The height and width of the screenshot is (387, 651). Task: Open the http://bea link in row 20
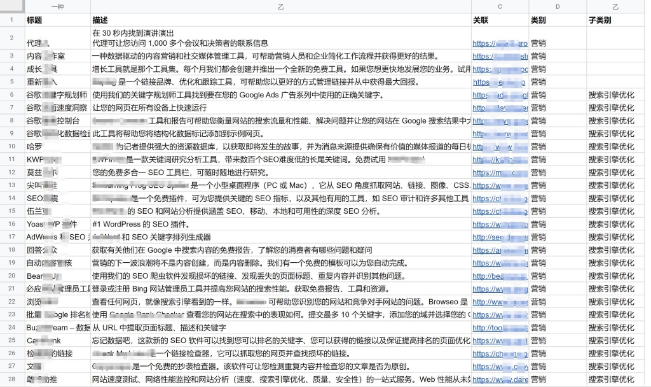500,276
